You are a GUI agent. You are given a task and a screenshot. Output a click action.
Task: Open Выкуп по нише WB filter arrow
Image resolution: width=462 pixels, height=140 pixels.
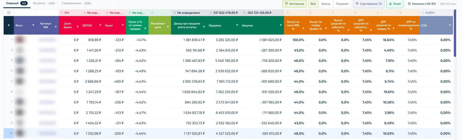(303, 29)
